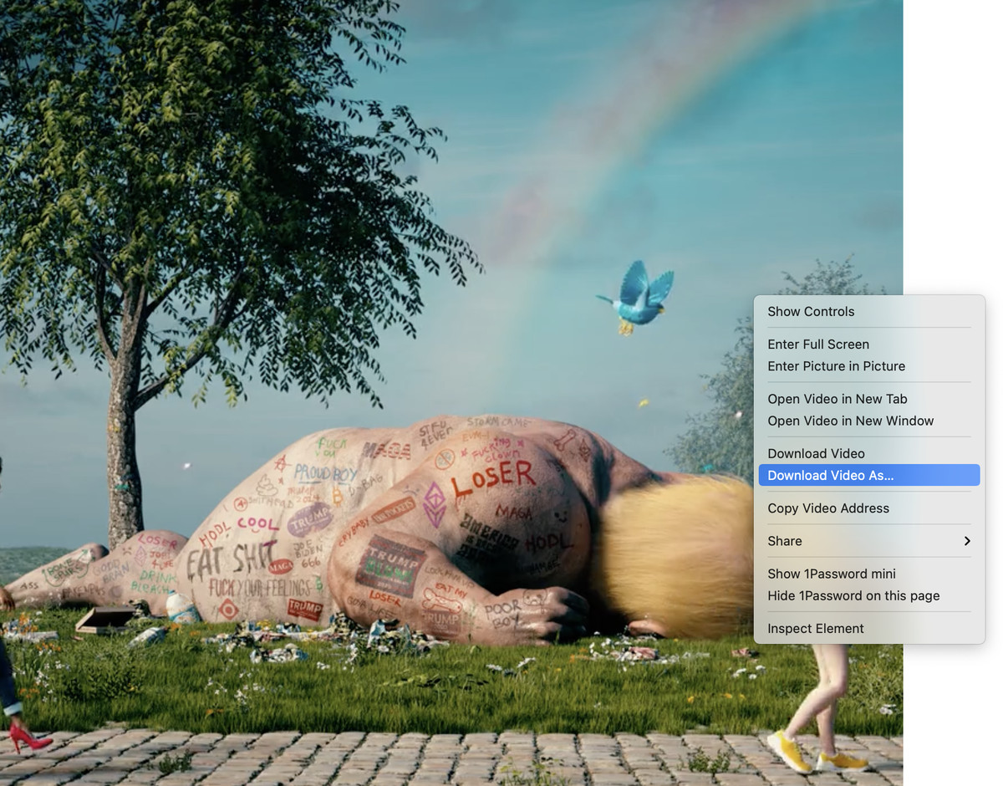Click the red LOSER graffiti text
Viewport: 1003px width, 786px height.
[x=493, y=479]
